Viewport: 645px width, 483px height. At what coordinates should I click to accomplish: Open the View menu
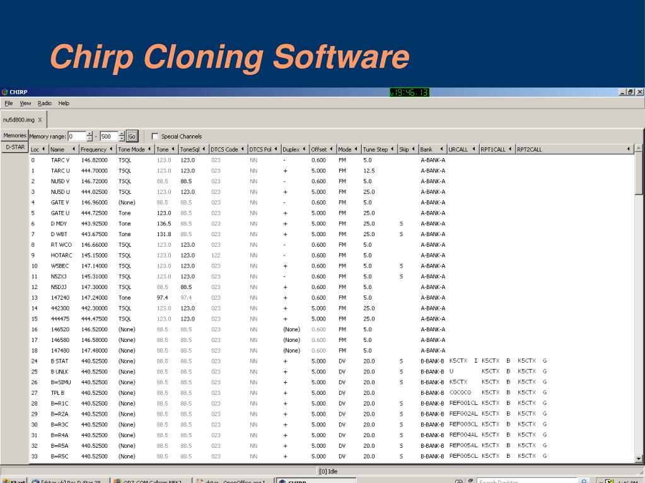pos(25,103)
